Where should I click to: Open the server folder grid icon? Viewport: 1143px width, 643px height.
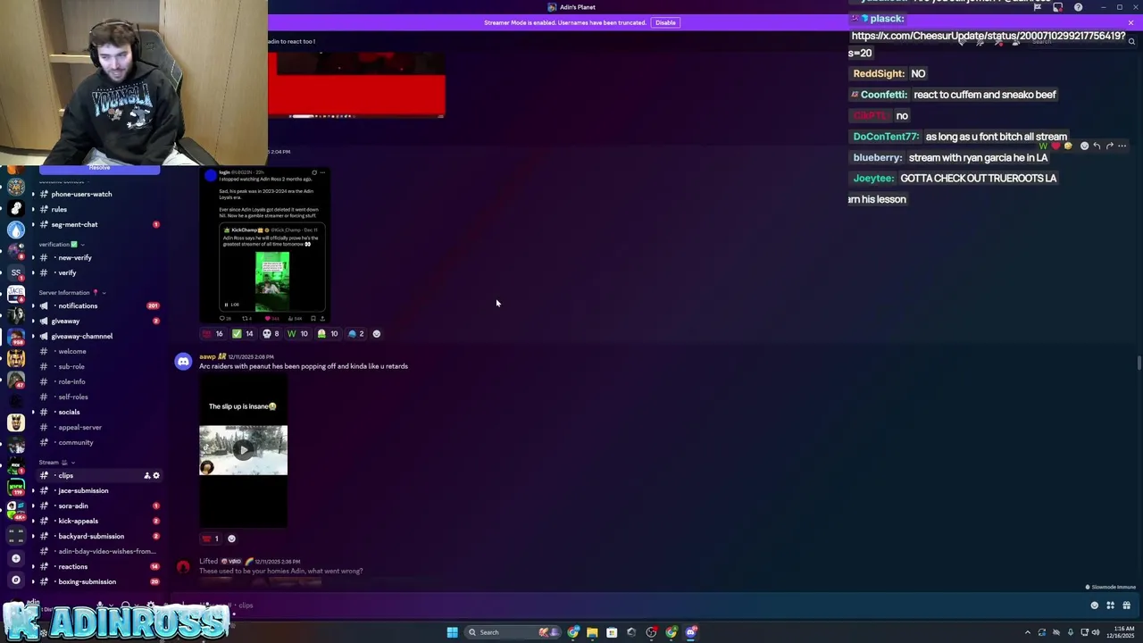pyautogui.click(x=15, y=535)
